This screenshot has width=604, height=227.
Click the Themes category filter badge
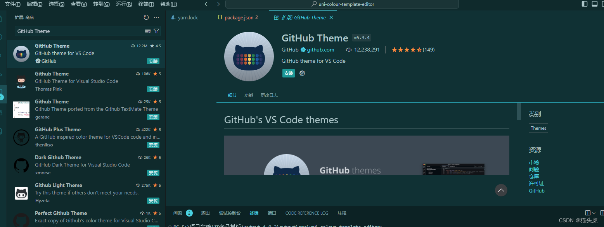pos(538,128)
